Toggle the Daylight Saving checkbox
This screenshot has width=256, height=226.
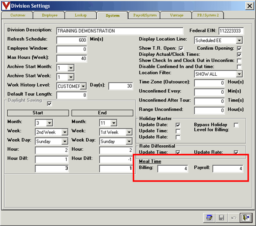[x=49, y=104]
